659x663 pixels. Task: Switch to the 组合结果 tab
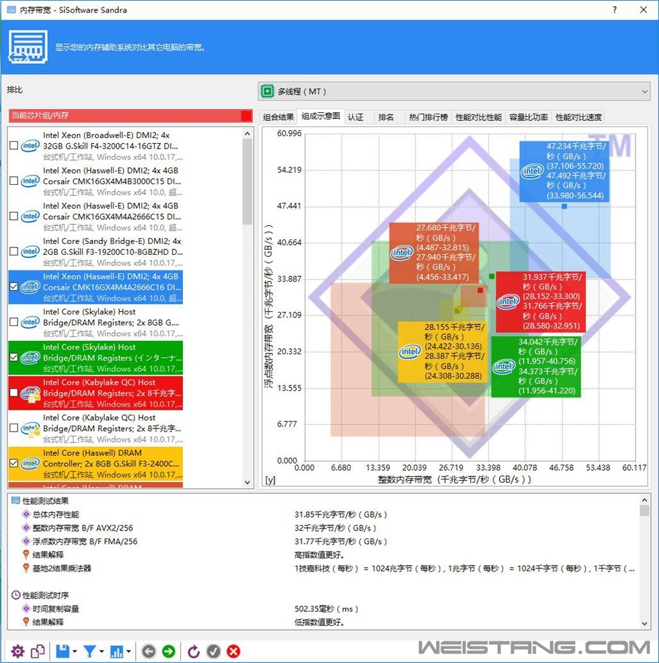[x=278, y=117]
